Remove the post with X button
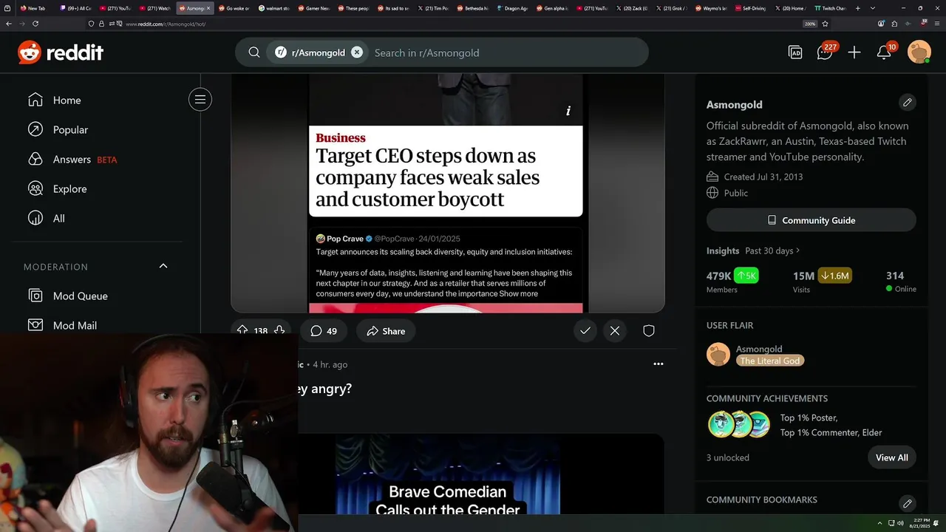 coord(615,331)
